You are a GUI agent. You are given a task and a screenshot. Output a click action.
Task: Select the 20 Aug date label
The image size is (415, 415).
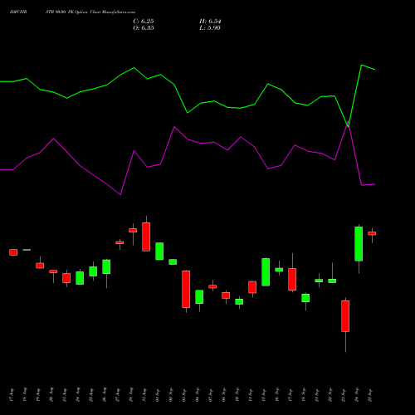point(51,395)
